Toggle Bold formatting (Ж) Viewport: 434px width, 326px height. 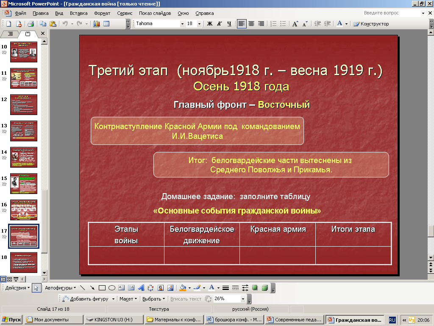tap(210, 24)
